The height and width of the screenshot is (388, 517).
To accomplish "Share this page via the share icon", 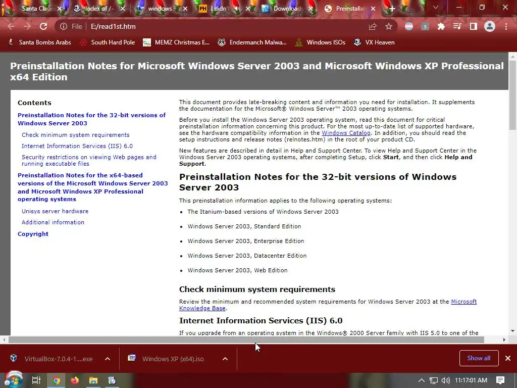I will tap(373, 26).
